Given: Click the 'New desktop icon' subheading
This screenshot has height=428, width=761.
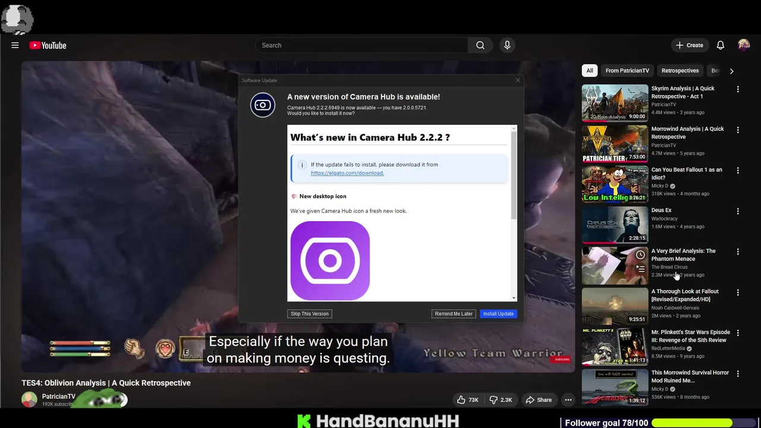Looking at the screenshot, I should tap(323, 196).
